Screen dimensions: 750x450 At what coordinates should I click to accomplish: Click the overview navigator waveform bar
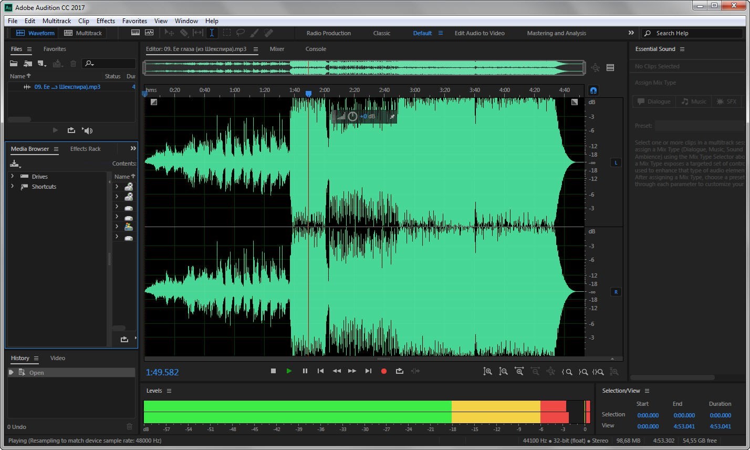[364, 67]
